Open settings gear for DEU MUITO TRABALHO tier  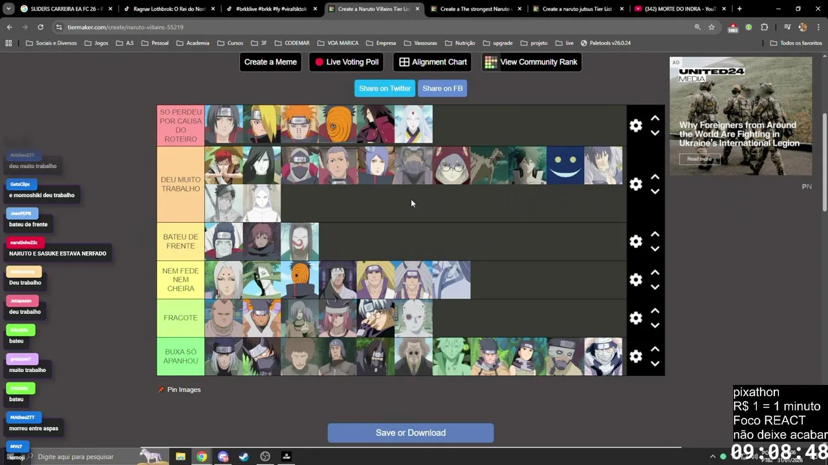point(636,184)
